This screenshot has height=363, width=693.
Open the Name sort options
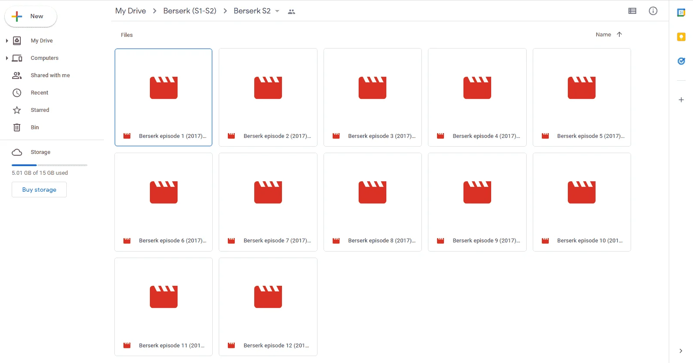click(603, 35)
